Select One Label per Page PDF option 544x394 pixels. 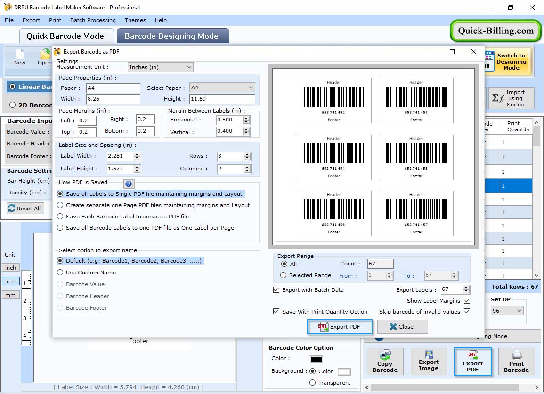[x=60, y=228]
